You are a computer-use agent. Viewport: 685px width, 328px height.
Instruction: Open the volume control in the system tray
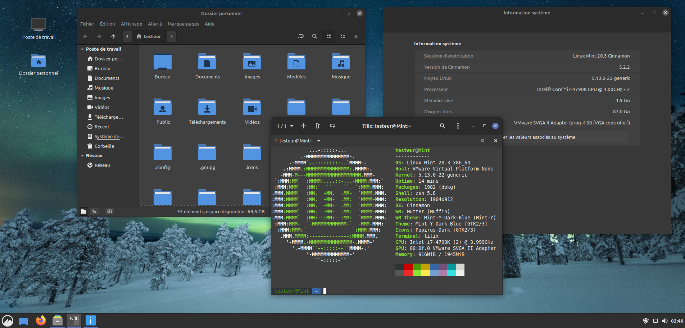coord(665,321)
